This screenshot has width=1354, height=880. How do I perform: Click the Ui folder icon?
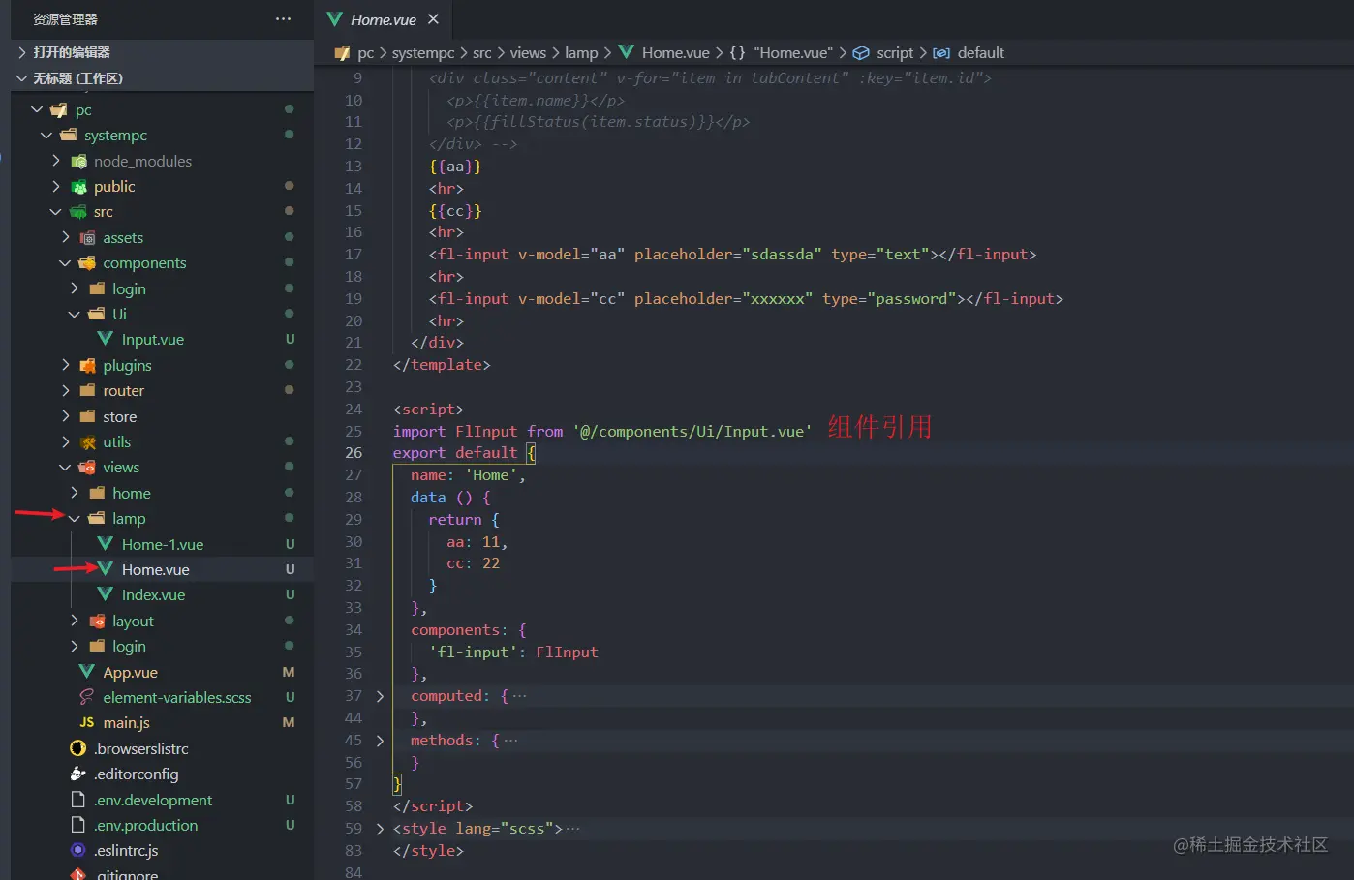(97, 314)
